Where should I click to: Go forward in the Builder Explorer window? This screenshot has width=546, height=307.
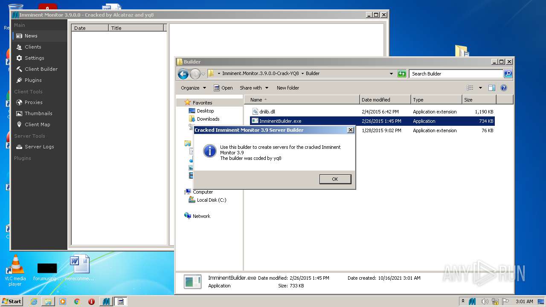coord(195,74)
